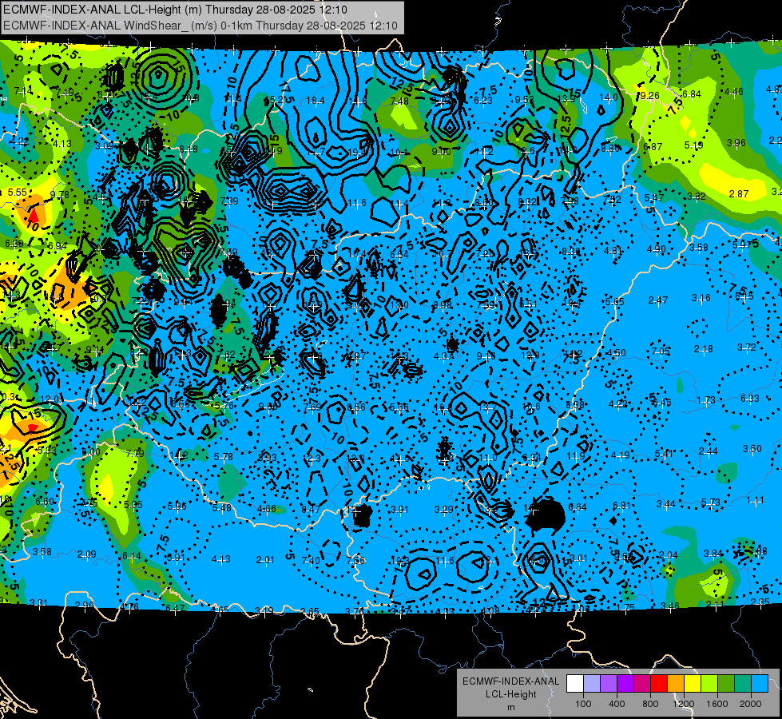Screen dimensions: 782x719
Task: Click the wind shear value 5.55
Action: [x=17, y=192]
